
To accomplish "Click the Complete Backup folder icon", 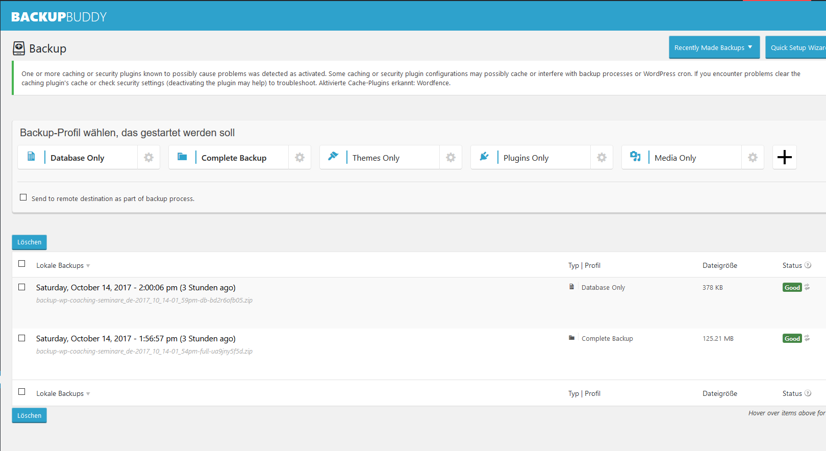I will tap(182, 156).
